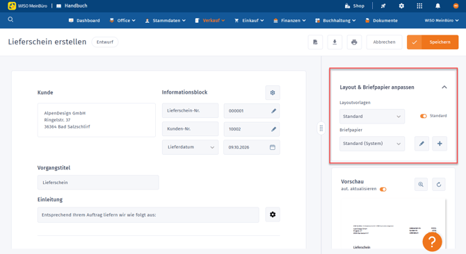Zoom into the Vorschau preview
This screenshot has width=466, height=254.
pyautogui.click(x=421, y=185)
